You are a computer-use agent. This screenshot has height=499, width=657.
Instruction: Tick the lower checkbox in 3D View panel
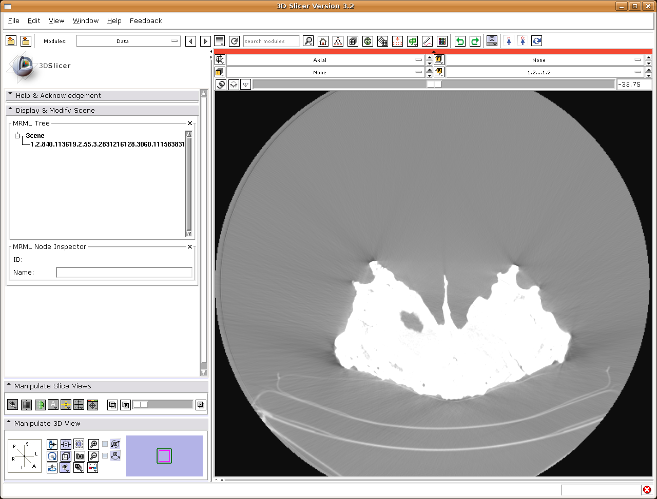[x=105, y=455]
